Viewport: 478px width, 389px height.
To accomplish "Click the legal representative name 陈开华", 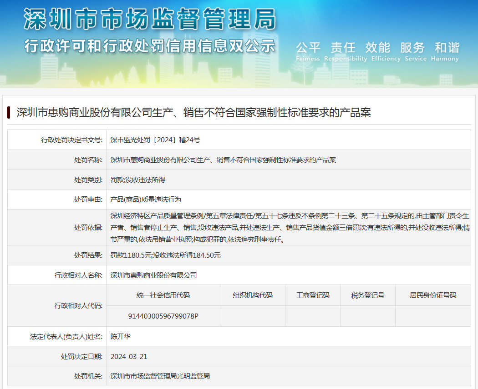I will pos(120,337).
